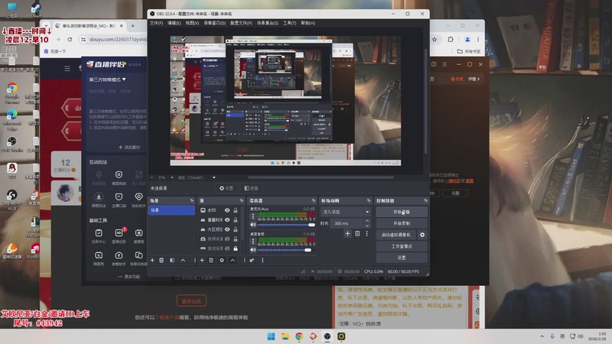Screen dimensions: 612x344
Task: Move scene up with arrow icon
Action: click(183, 260)
